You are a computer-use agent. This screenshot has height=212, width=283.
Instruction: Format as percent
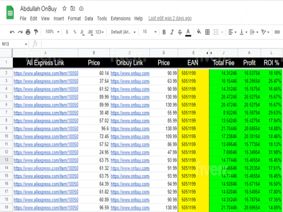coord(75,32)
